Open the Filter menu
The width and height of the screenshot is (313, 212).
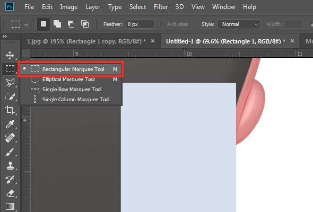coord(161,7)
